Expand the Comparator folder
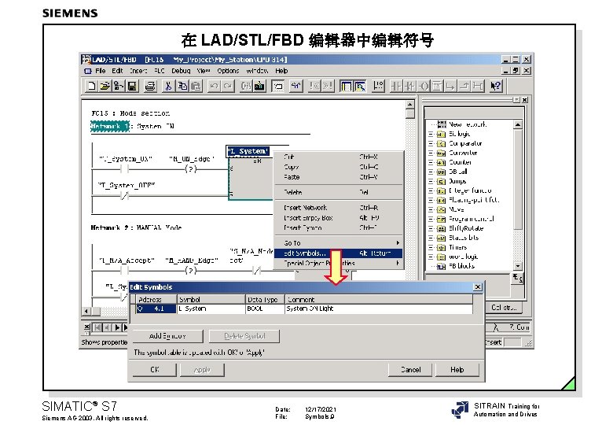613x425 pixels. [431, 143]
